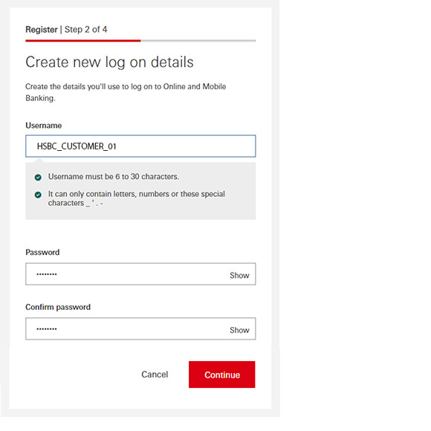Click the Username field label

click(43, 126)
